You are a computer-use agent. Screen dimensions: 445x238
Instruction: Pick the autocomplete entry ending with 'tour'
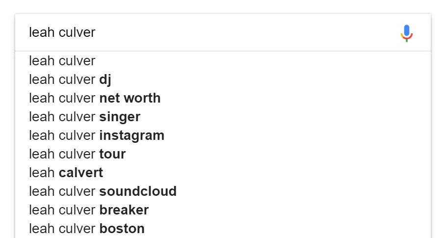tap(77, 154)
